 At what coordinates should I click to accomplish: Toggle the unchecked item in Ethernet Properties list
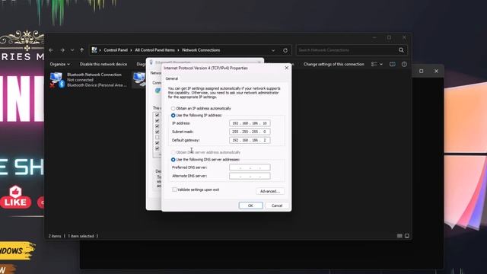pyautogui.click(x=158, y=137)
